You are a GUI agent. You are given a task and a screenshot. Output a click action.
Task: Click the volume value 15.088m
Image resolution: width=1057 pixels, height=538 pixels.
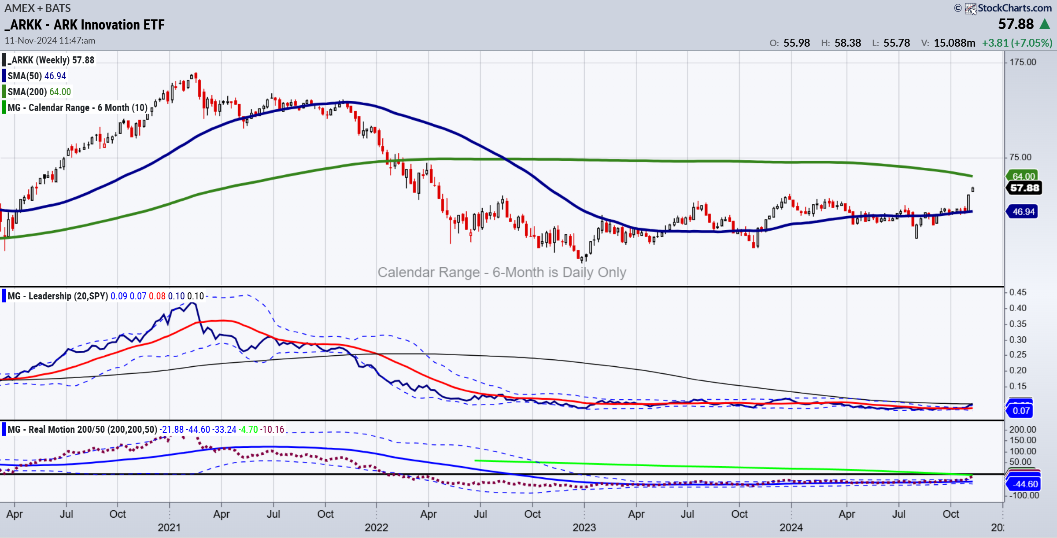point(954,43)
